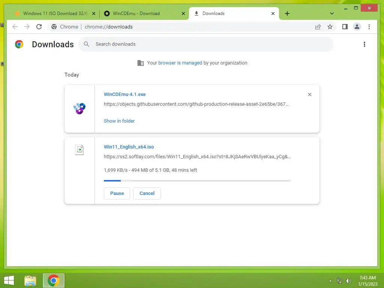The image size is (384, 288).
Task: Click the Chrome site info chip
Action: pos(64,27)
